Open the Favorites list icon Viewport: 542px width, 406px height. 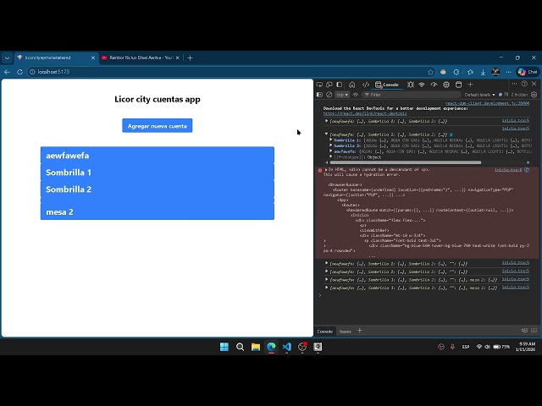point(470,72)
